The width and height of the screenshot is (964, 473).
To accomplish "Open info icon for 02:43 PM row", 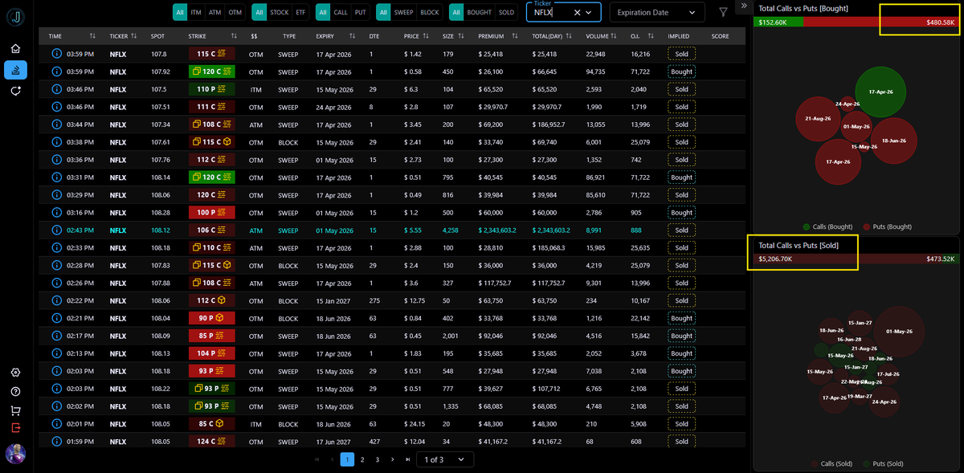I will pyautogui.click(x=56, y=230).
